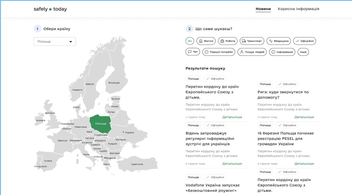Viewport: 352px width, 195px height.
Task: Select the Пошук людей filter
Action: click(252, 52)
